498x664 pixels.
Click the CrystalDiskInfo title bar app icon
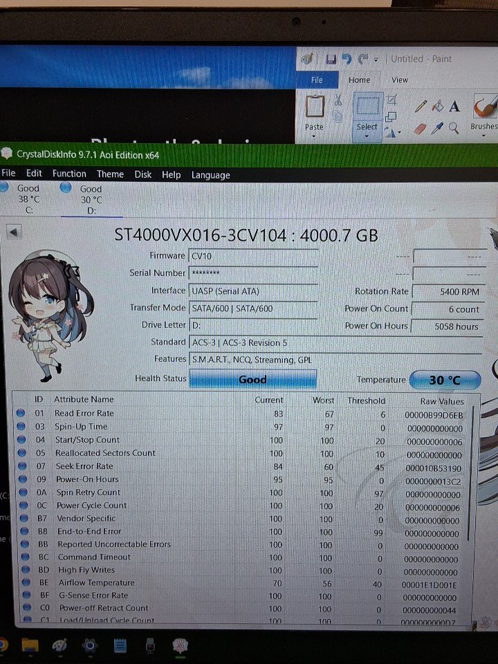pos(6,154)
